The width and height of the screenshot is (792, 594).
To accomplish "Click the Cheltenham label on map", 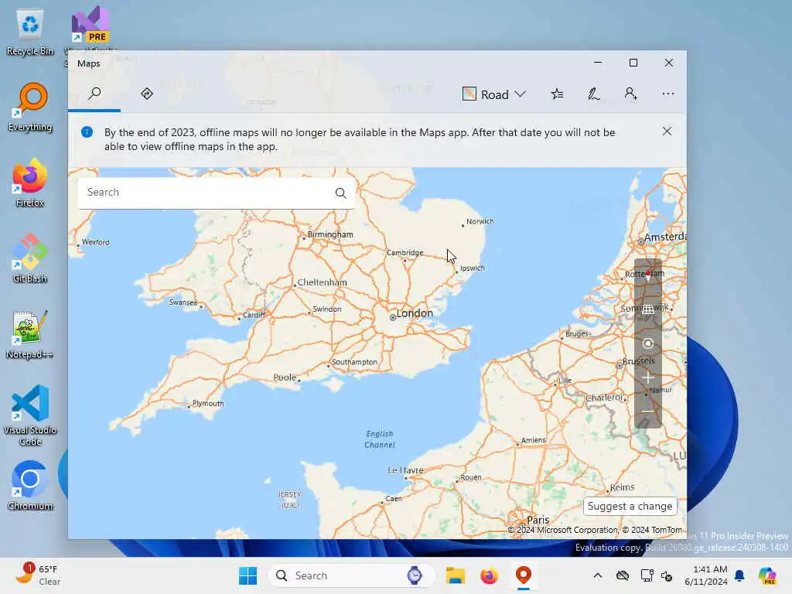I will [322, 282].
